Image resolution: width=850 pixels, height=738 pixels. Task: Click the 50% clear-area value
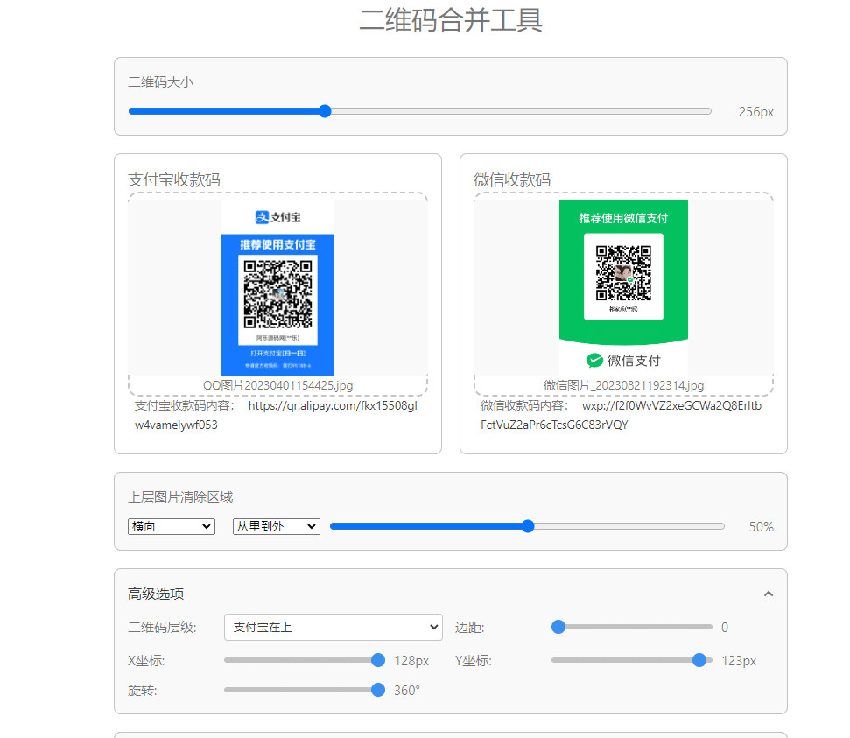point(761,526)
